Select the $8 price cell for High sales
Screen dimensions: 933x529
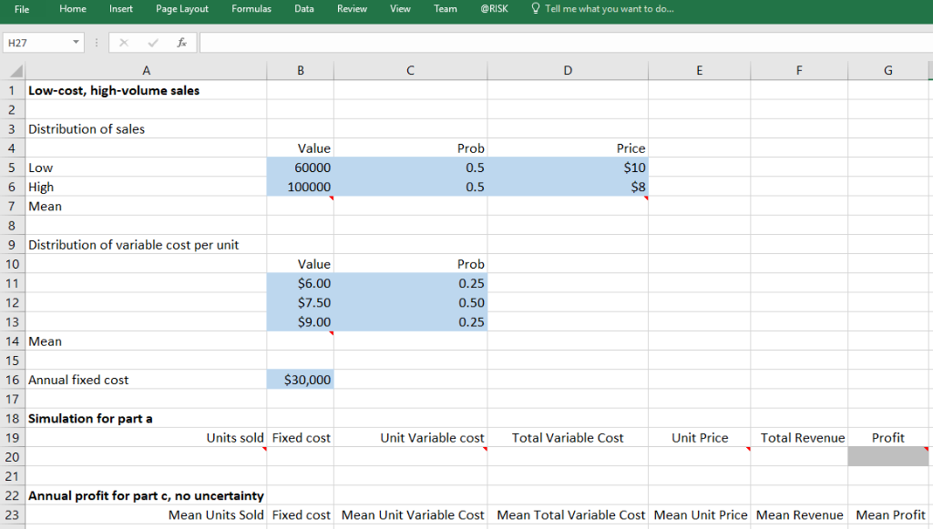pyautogui.click(x=568, y=187)
